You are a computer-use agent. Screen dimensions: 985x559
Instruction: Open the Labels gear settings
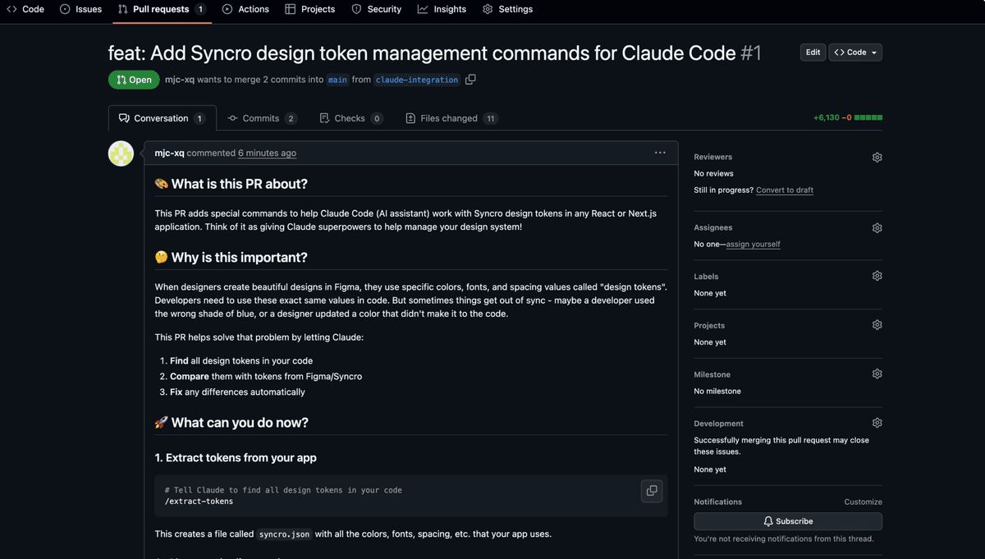click(877, 277)
